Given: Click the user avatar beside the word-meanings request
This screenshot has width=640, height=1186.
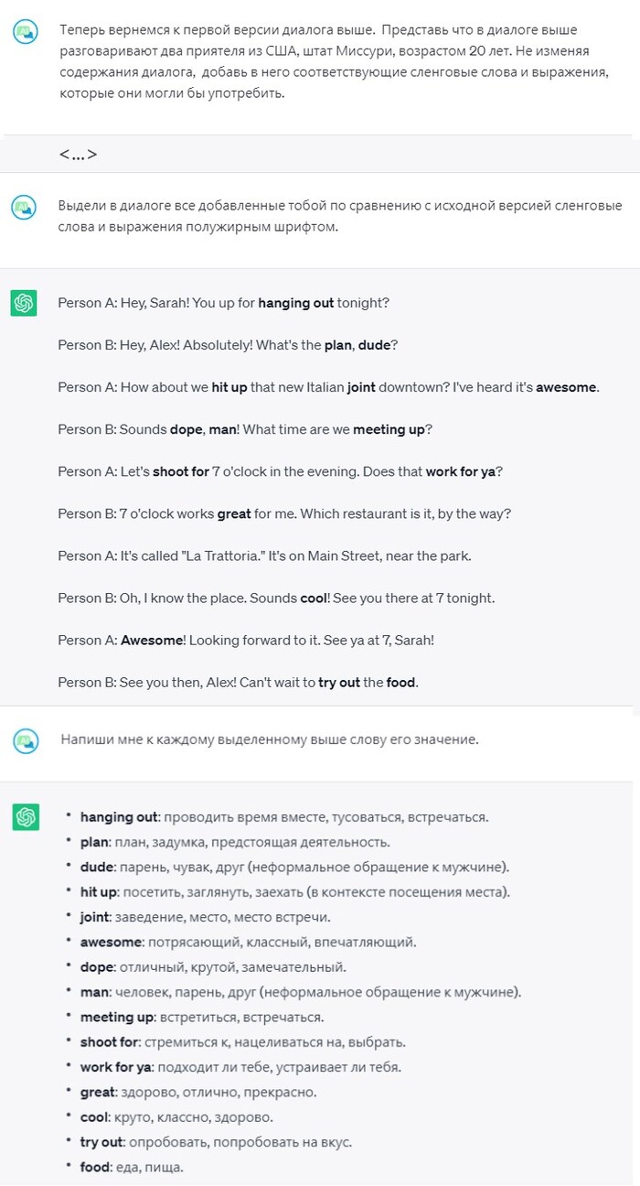Looking at the screenshot, I should pyautogui.click(x=25, y=740).
